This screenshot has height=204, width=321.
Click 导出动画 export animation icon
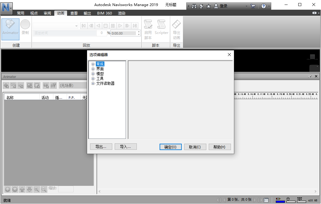pos(177,29)
